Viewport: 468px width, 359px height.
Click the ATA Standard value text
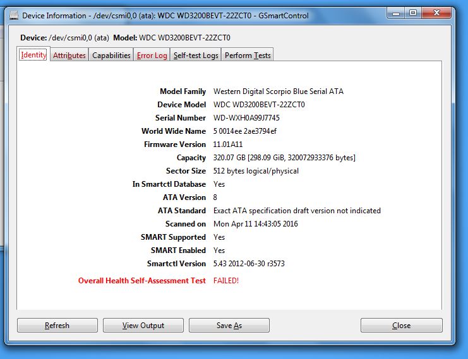click(x=297, y=211)
